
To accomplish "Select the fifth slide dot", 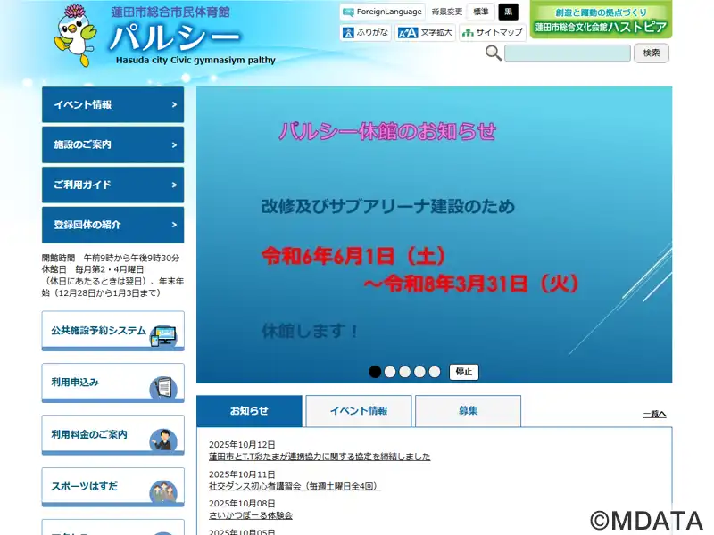I will (x=435, y=372).
